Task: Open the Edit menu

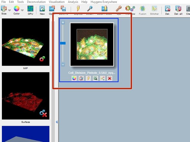Action: coord(11,2)
